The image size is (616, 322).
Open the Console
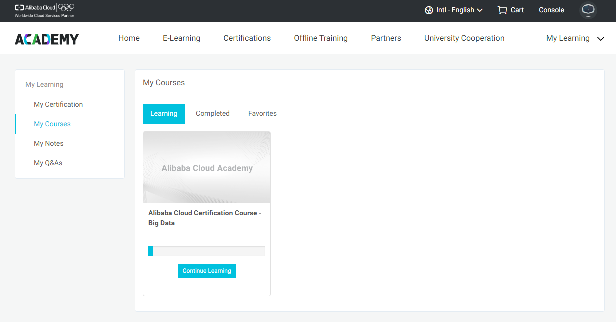[551, 10]
